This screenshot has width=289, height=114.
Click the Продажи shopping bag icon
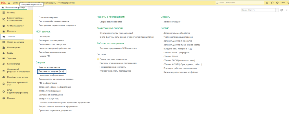click(4, 31)
